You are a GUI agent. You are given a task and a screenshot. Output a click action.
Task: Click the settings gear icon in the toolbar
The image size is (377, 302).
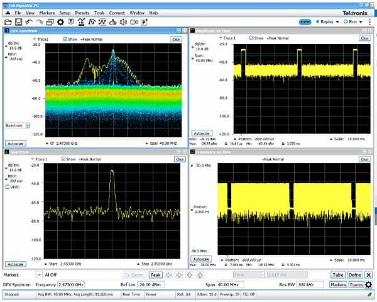coord(61,22)
